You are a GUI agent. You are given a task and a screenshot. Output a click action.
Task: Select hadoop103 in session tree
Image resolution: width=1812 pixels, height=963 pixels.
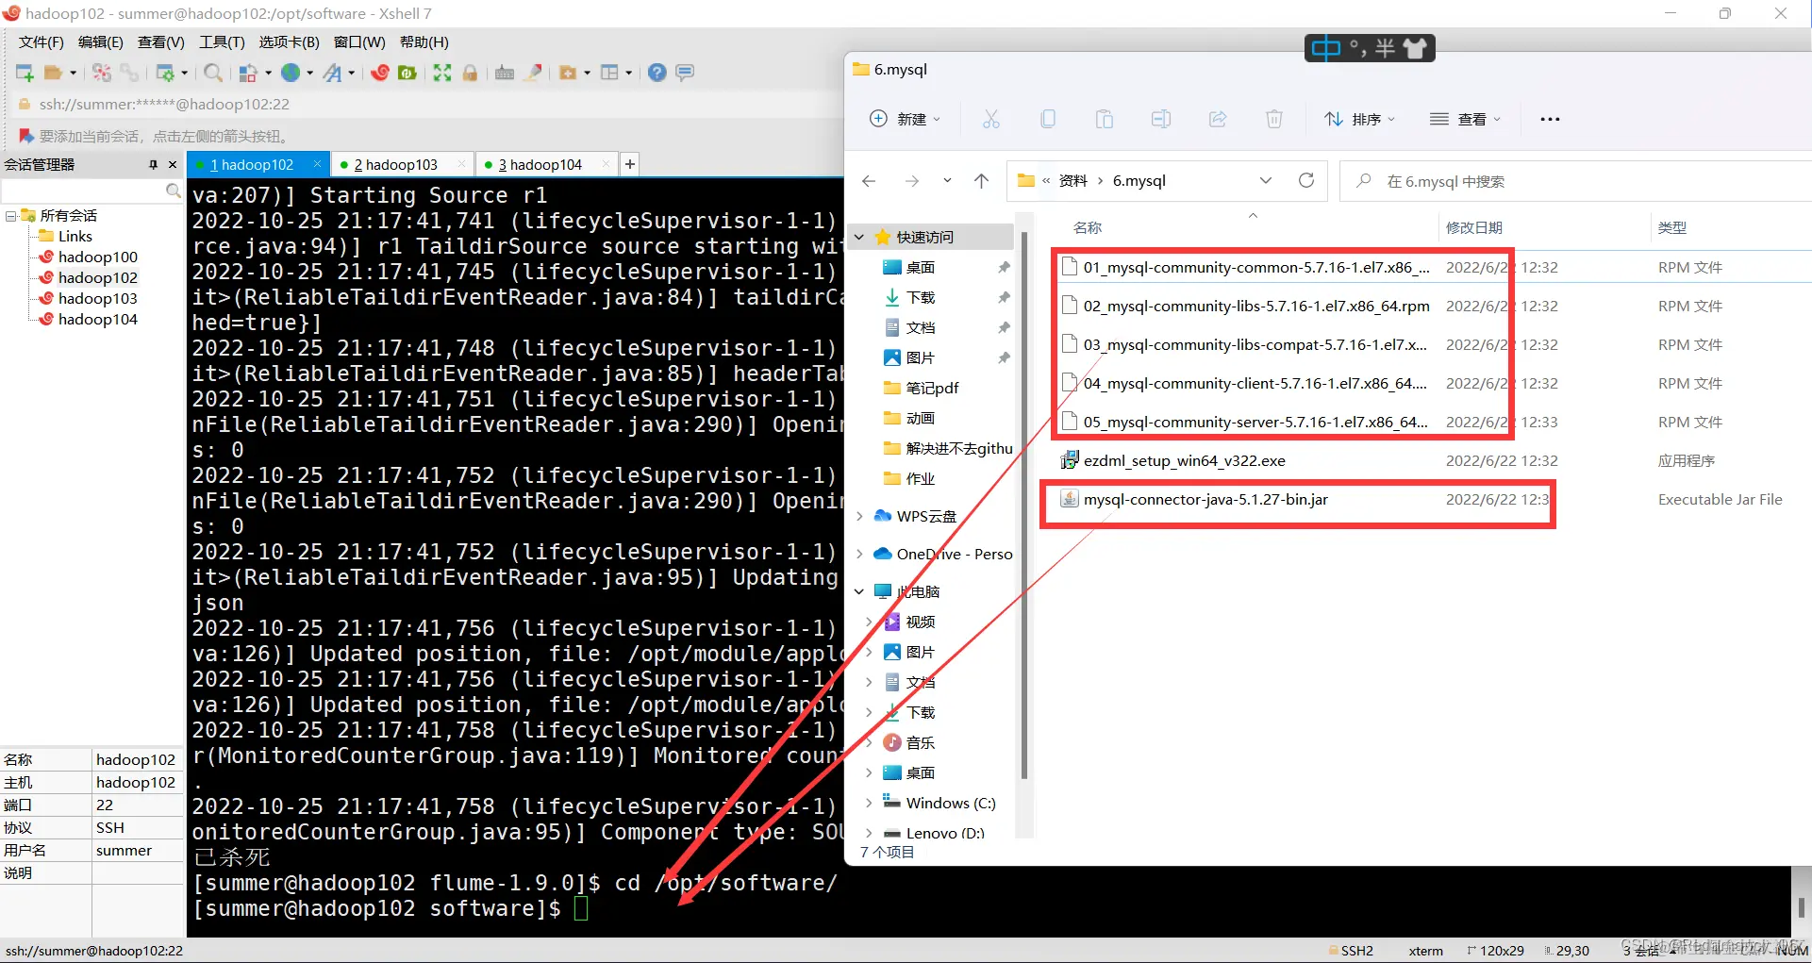click(x=97, y=299)
